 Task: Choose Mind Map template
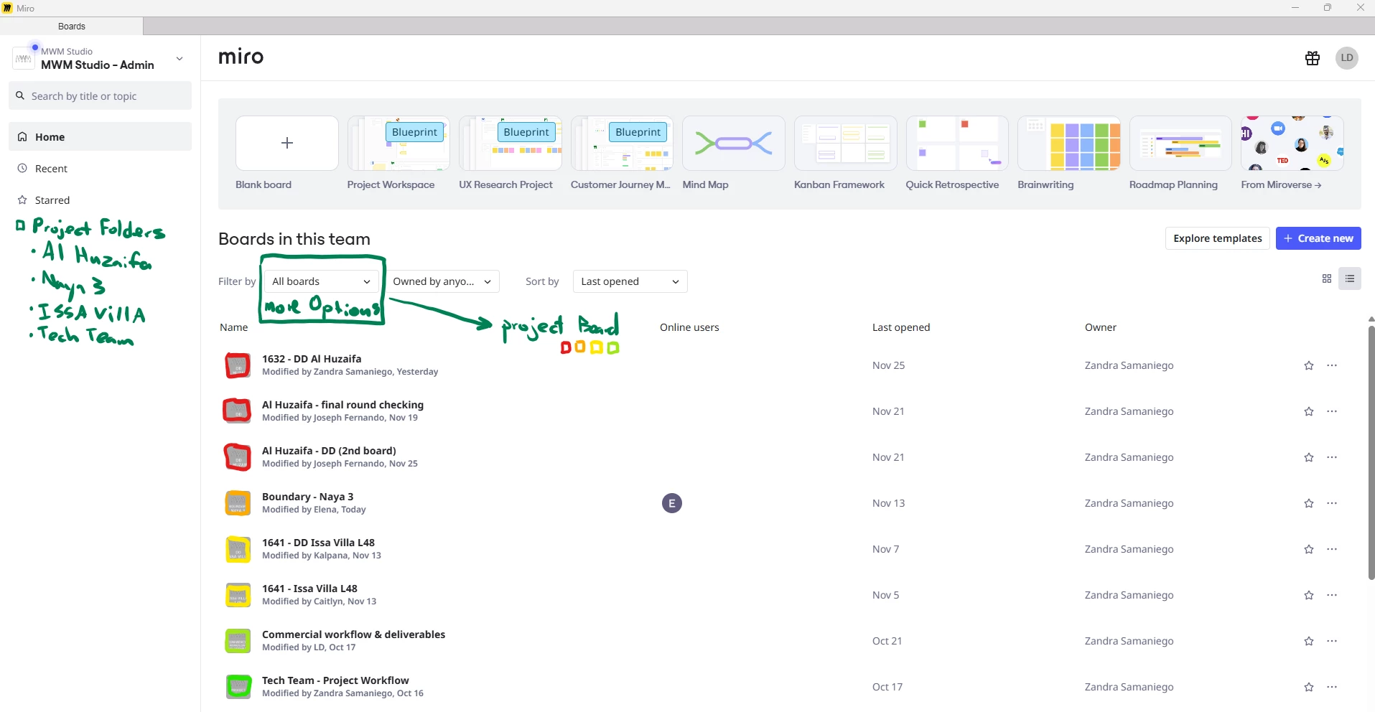[x=734, y=143]
